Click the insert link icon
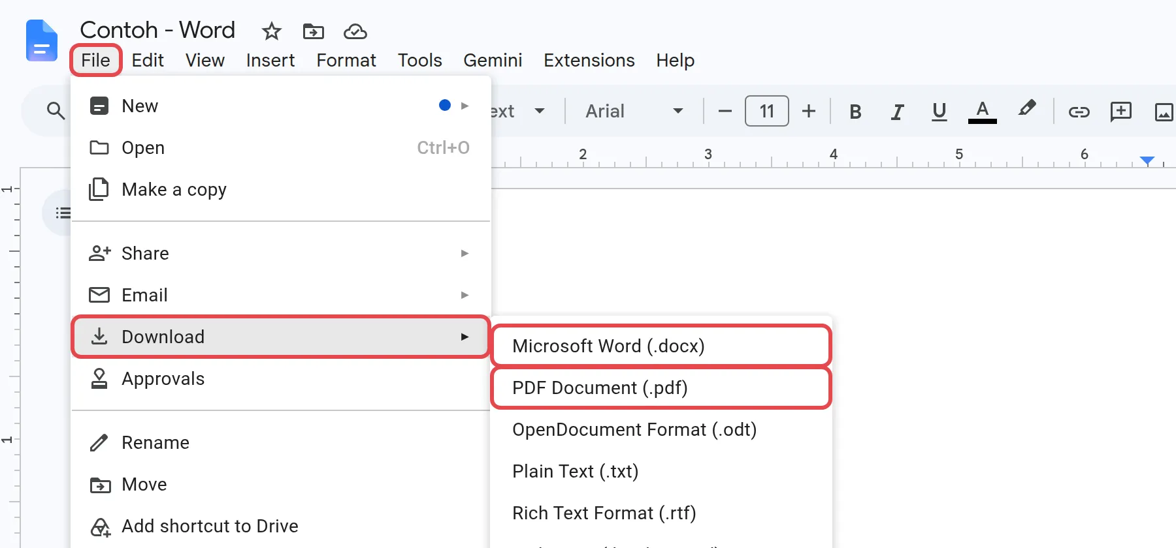 click(x=1079, y=112)
